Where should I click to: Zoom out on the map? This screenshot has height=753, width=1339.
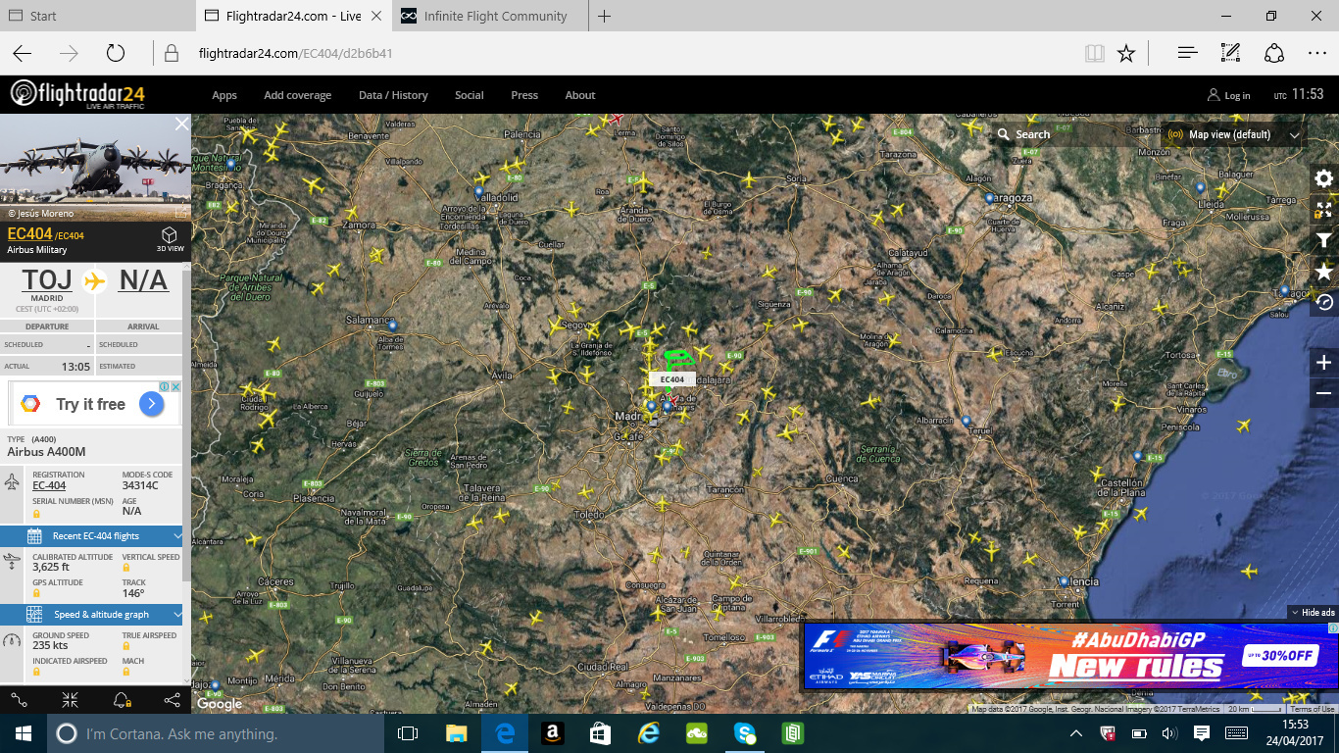point(1323,393)
